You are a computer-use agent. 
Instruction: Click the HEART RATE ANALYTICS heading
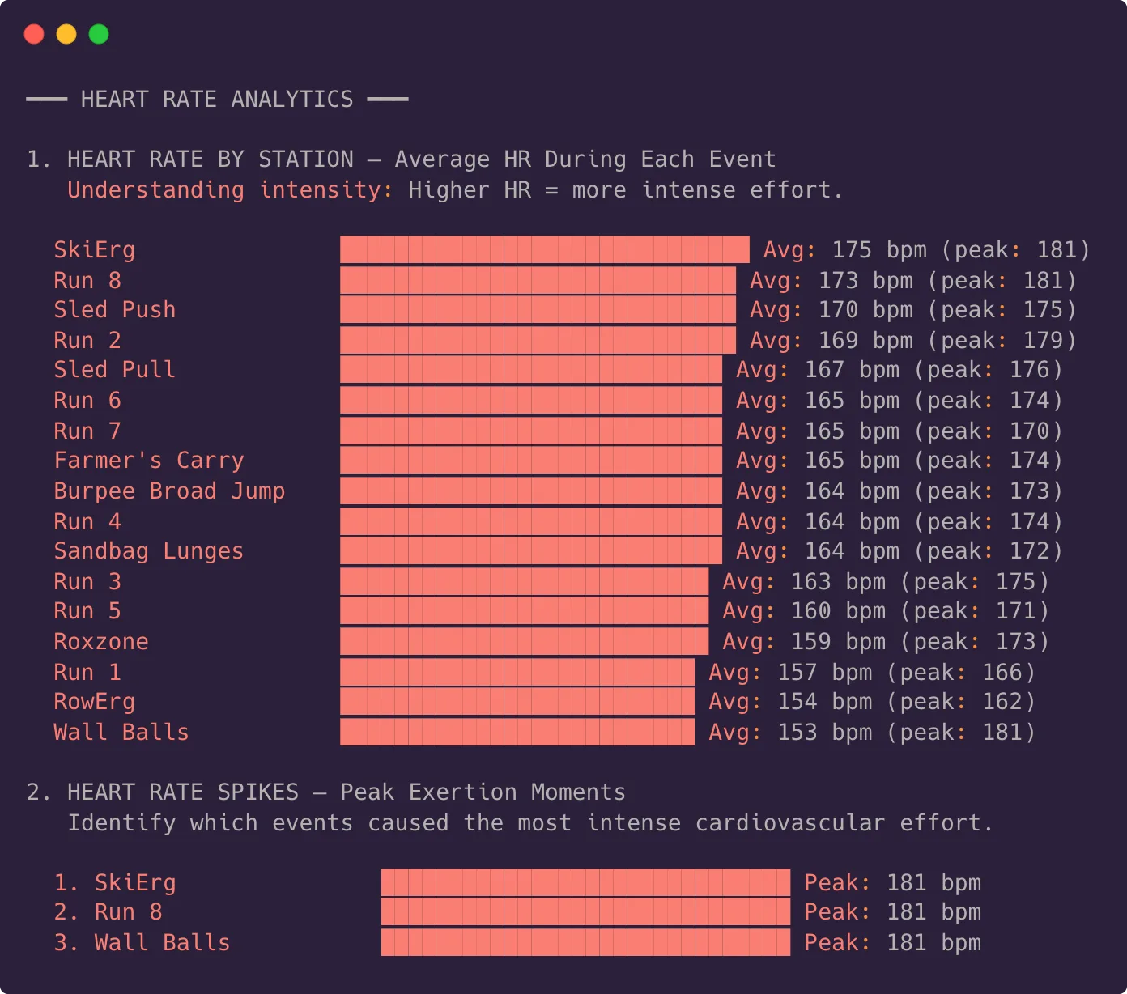(x=217, y=100)
